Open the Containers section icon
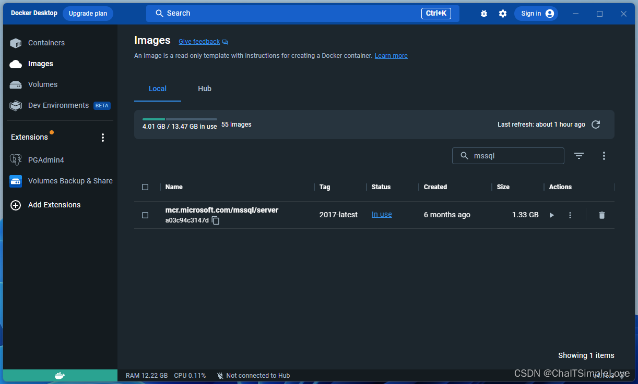The image size is (638, 384). point(16,43)
